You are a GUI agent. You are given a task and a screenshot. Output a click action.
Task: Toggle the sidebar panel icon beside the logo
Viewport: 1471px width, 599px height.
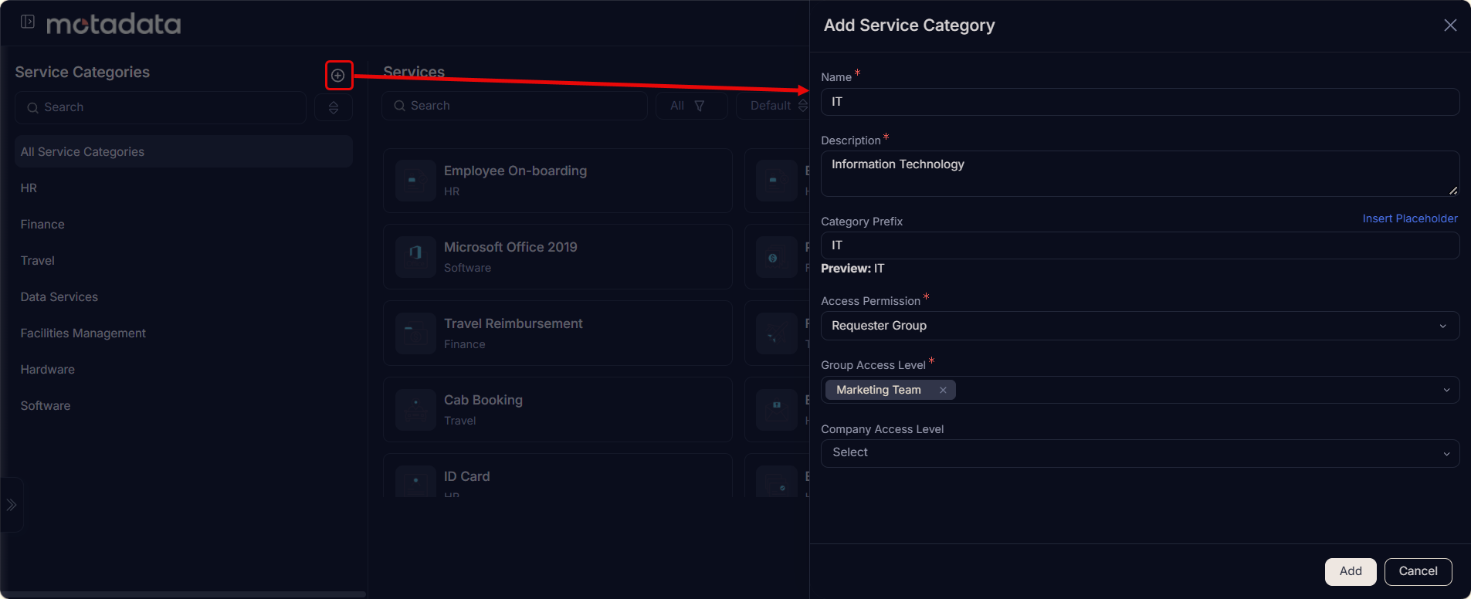pyautogui.click(x=28, y=22)
